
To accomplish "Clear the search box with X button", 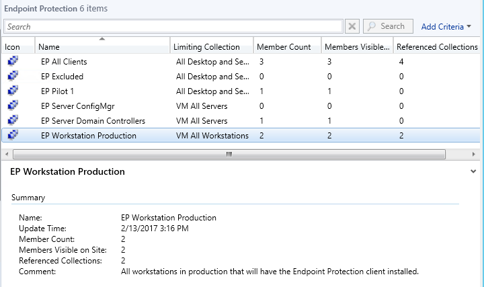I will [352, 27].
